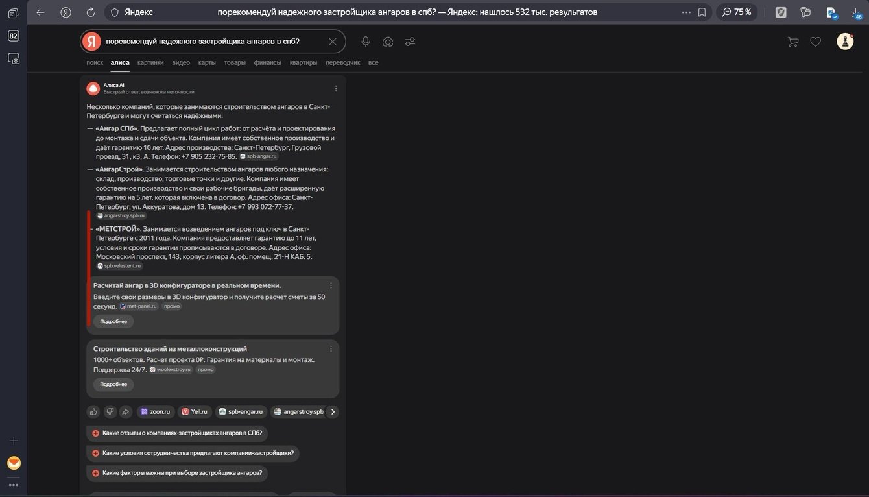
Task: Ask «Какие условия сотрудничества предлагают компании-застройщики?»
Action: (193, 453)
